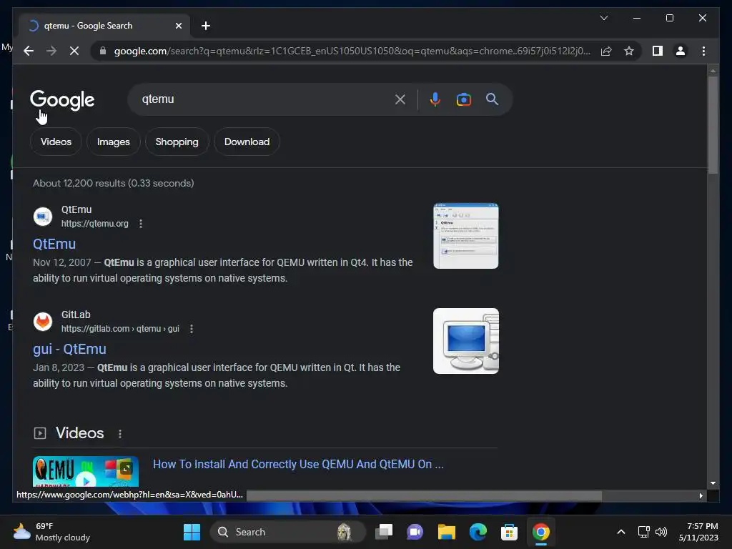Click the horizontal scrollbar thumb
Image resolution: width=732 pixels, height=549 pixels.
click(424, 495)
